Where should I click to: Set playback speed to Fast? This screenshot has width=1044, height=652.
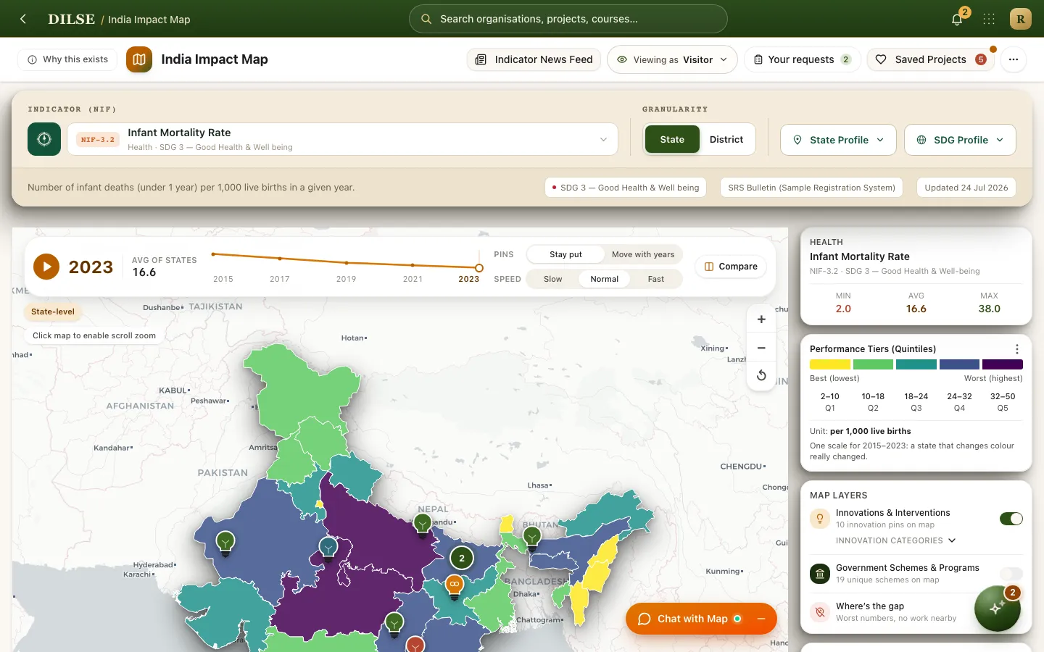(x=656, y=279)
